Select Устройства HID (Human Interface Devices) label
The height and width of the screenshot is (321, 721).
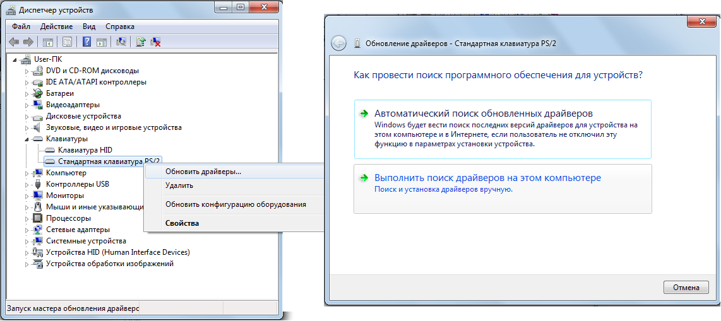click(x=117, y=252)
